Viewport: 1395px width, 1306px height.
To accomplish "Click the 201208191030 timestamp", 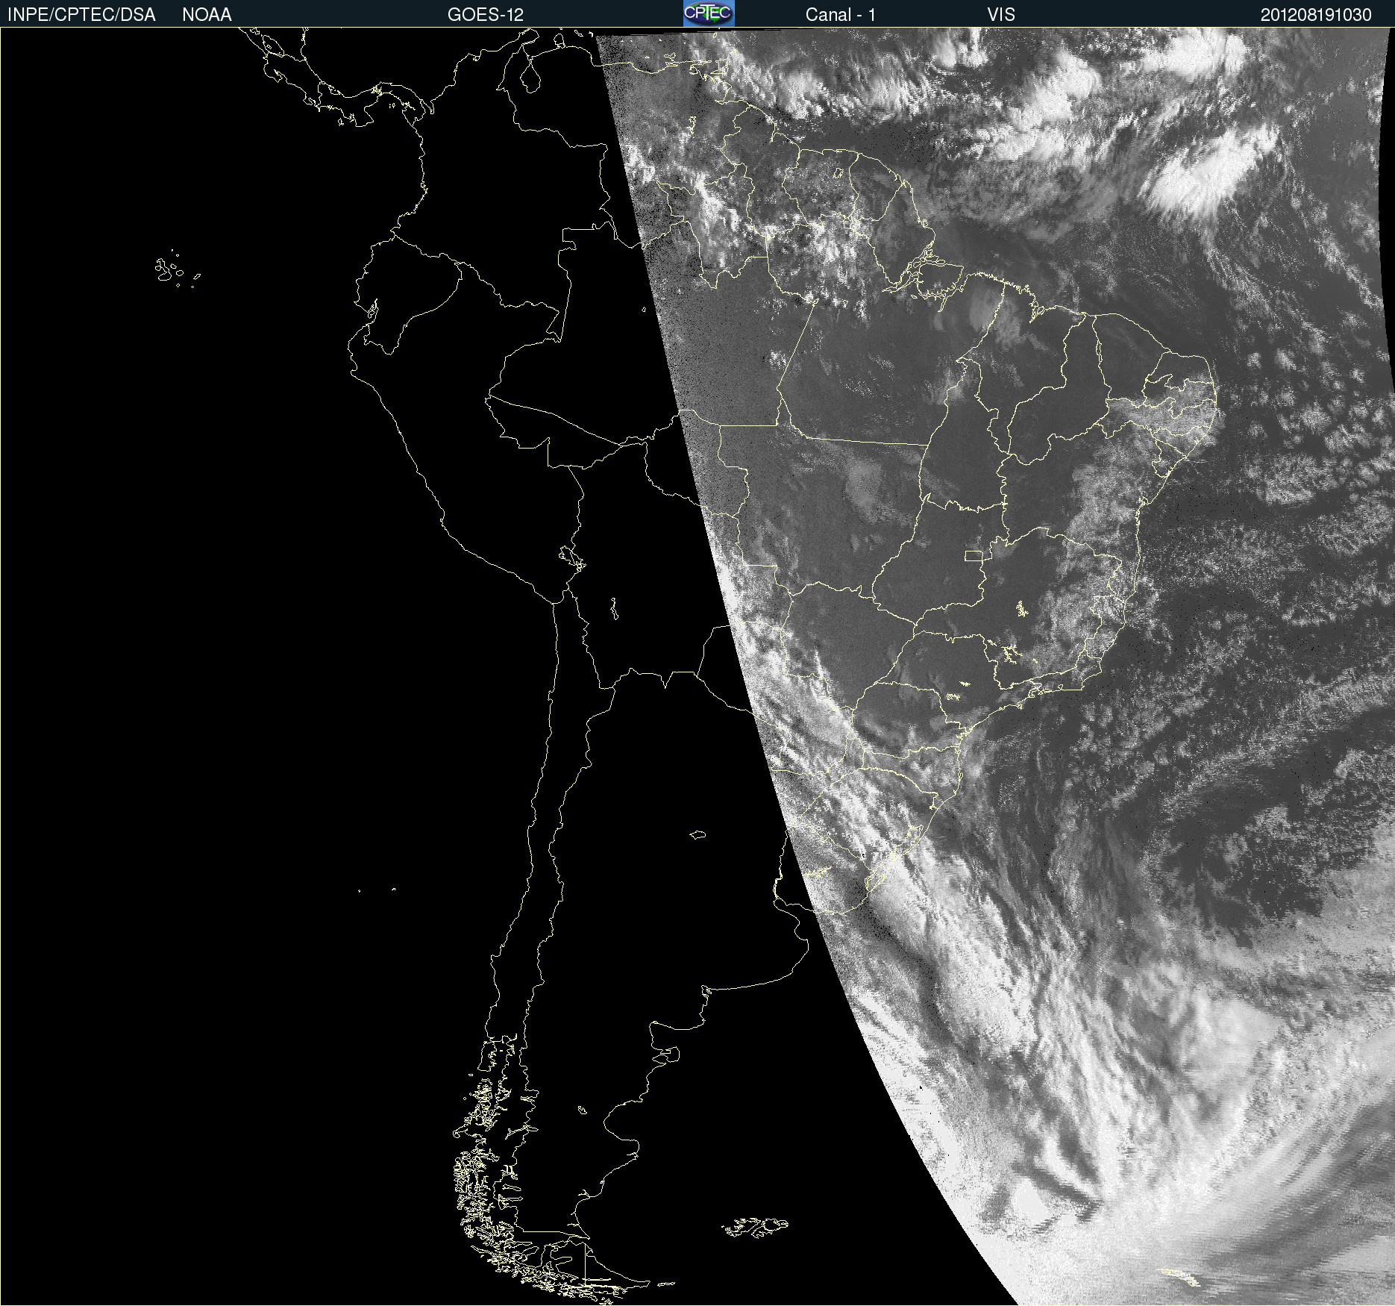I will point(1316,15).
